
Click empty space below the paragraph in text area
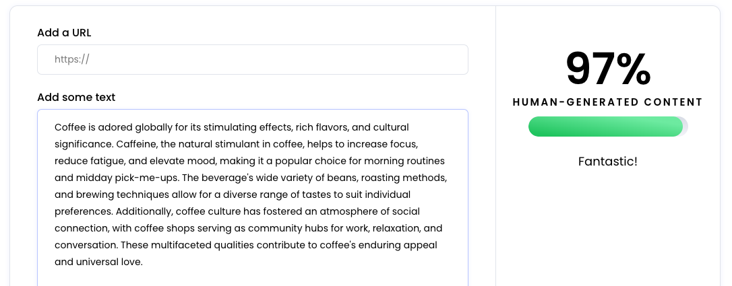[252, 277]
